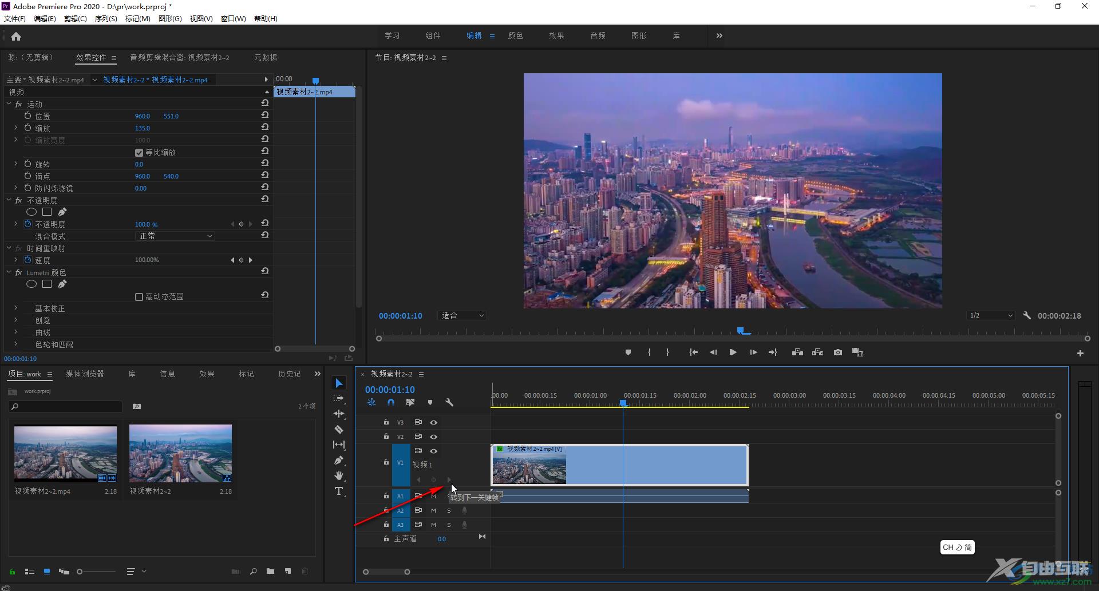Add marker in Program monitor
Viewport: 1099px width, 591px height.
(x=628, y=352)
